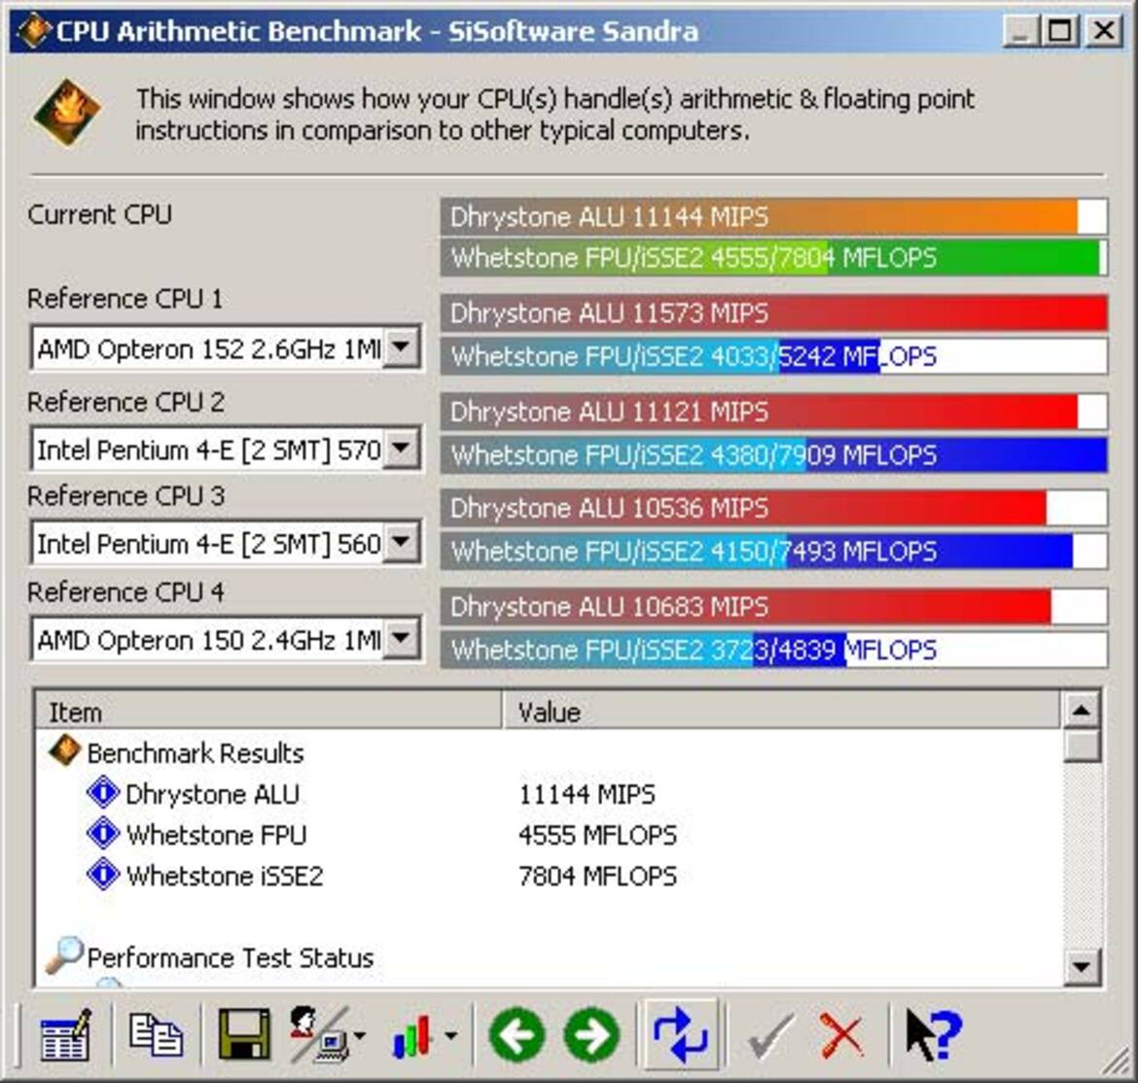Click the Benchmark Results diamond icon
The height and width of the screenshot is (1083, 1138).
coord(64,751)
